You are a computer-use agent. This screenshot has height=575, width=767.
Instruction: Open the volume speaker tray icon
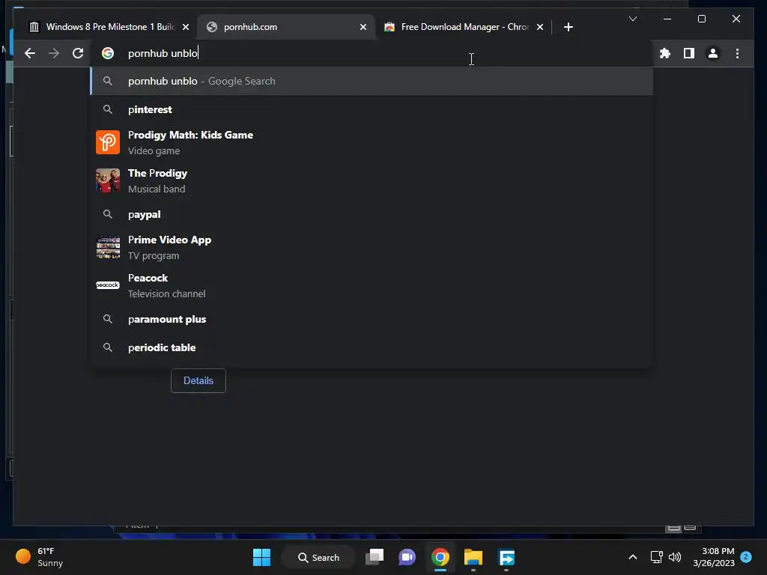(x=675, y=557)
